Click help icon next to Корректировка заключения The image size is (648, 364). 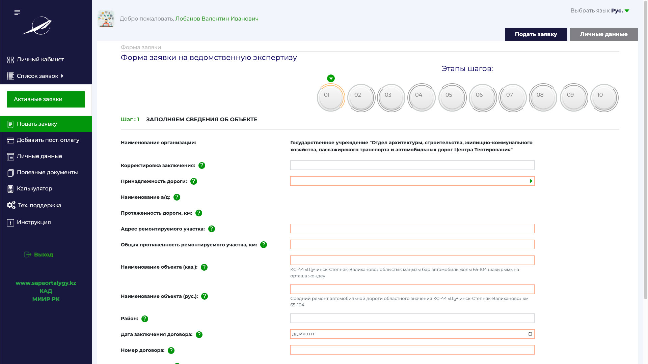tap(202, 165)
